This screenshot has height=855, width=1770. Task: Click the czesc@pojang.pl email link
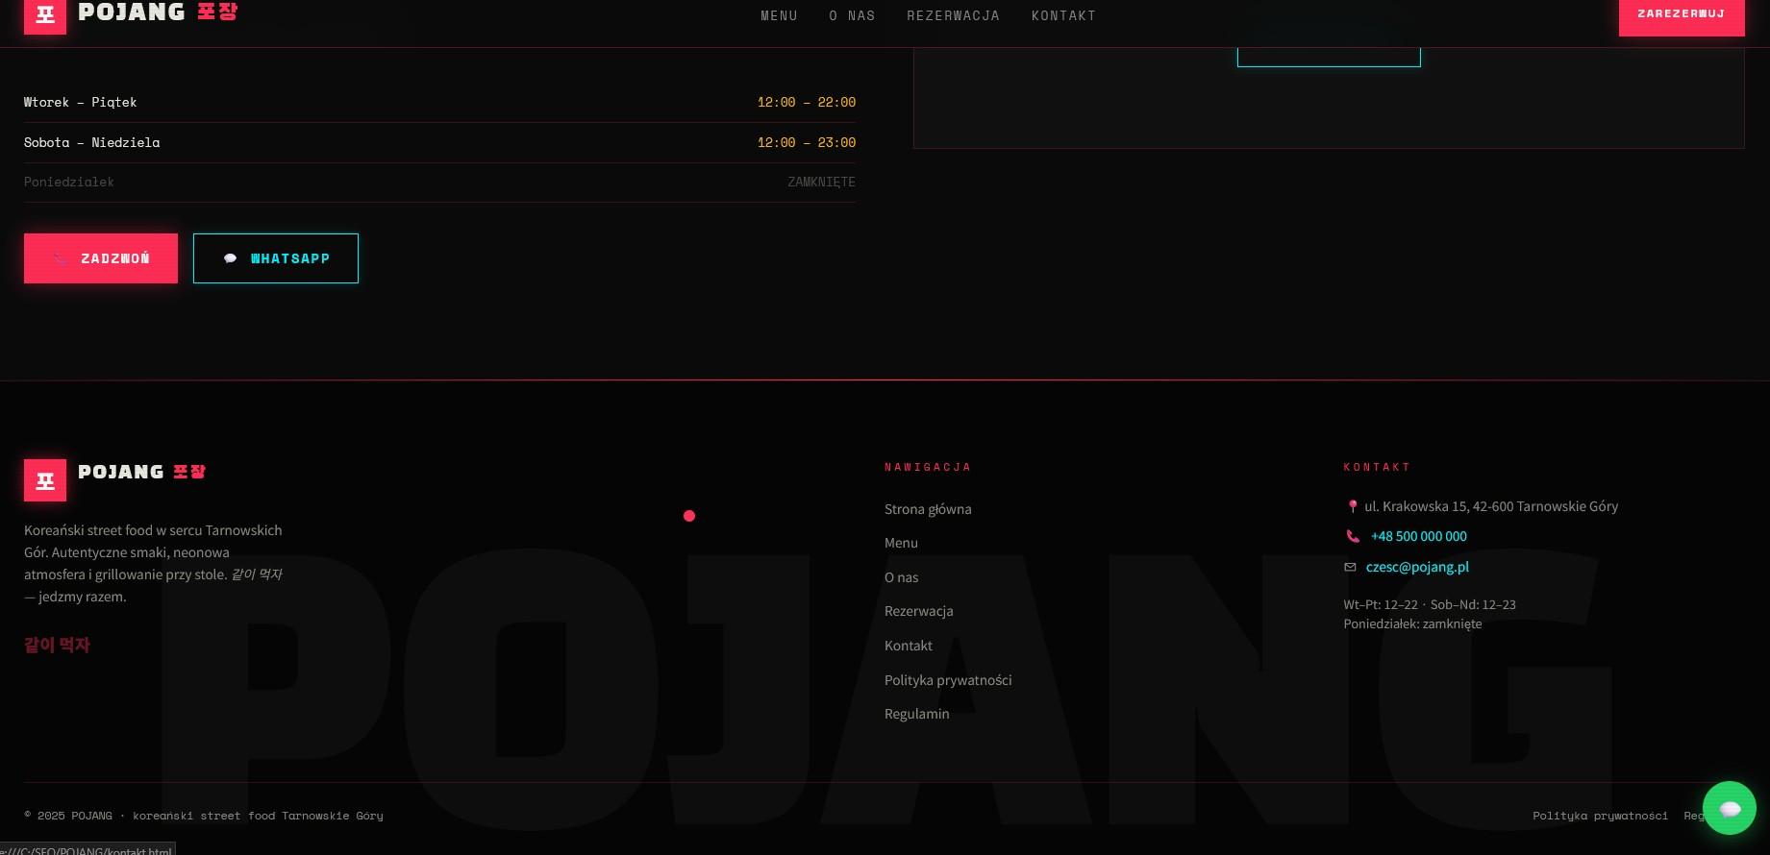coord(1417,567)
